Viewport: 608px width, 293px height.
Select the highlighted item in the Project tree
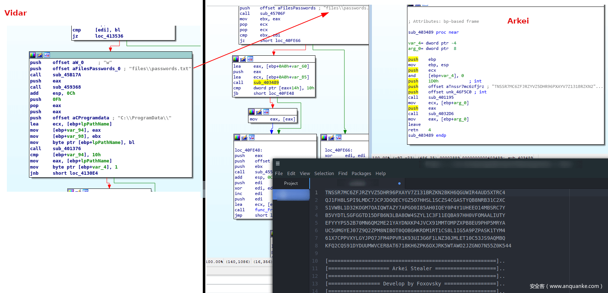coord(291,195)
